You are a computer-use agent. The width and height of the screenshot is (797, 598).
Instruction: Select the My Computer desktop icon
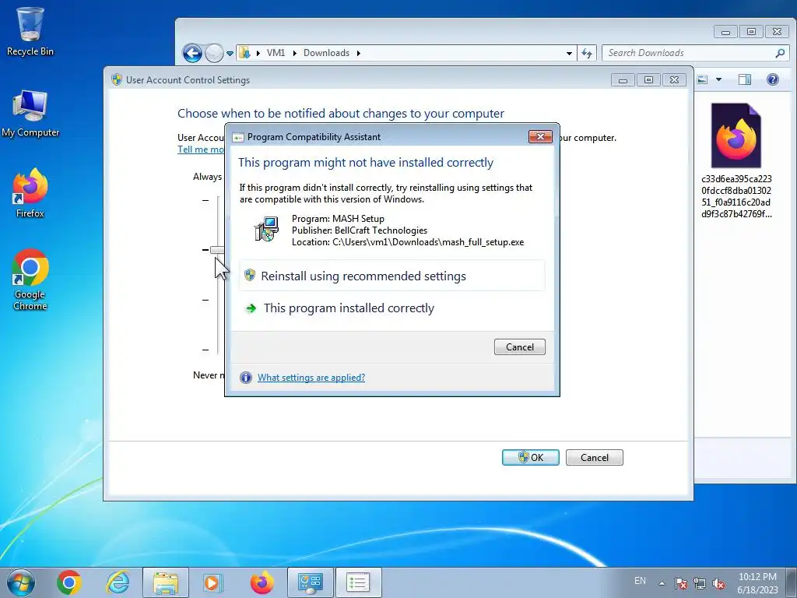[x=30, y=114]
